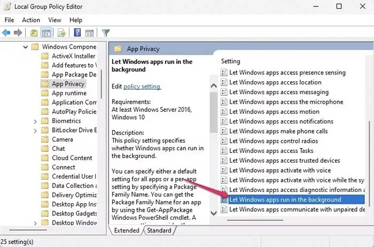Open the Action menu
Viewport: 374px width, 247px height.
point(31,20)
